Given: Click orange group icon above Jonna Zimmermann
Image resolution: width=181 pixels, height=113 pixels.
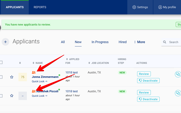Looking at the screenshot, I should coord(34,73).
